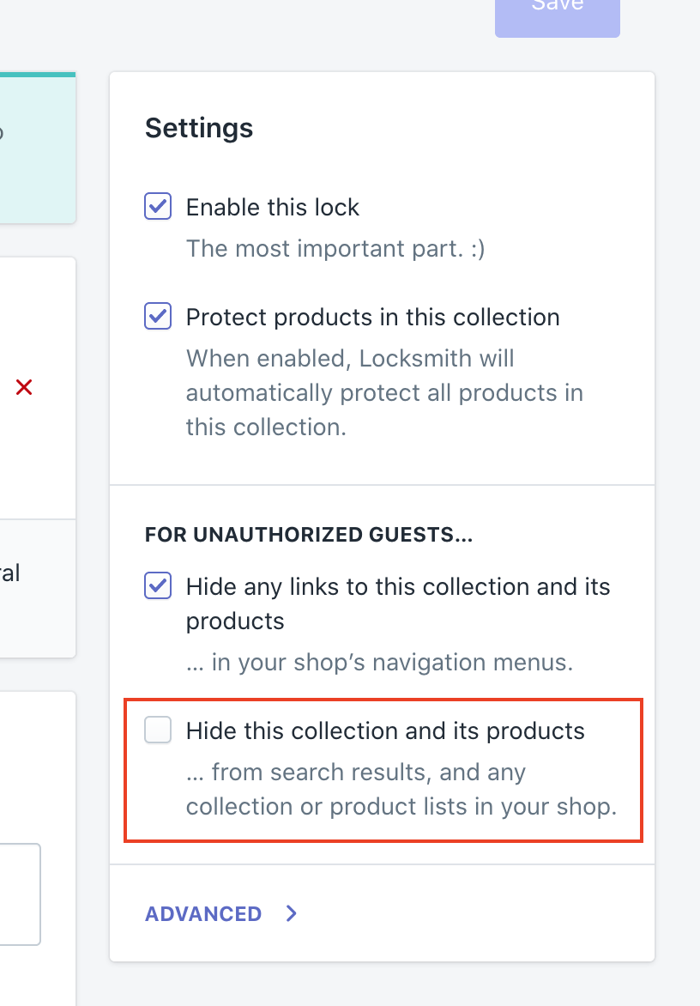Click the 'FOR UNAUTHORIZED GUESTS...' section heading

click(x=309, y=535)
